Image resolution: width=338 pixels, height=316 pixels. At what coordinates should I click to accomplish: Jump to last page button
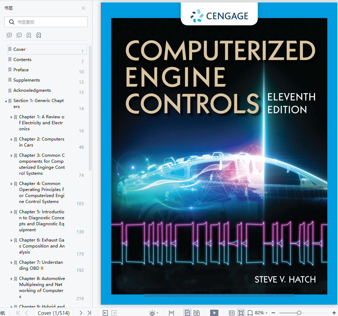[89, 313]
